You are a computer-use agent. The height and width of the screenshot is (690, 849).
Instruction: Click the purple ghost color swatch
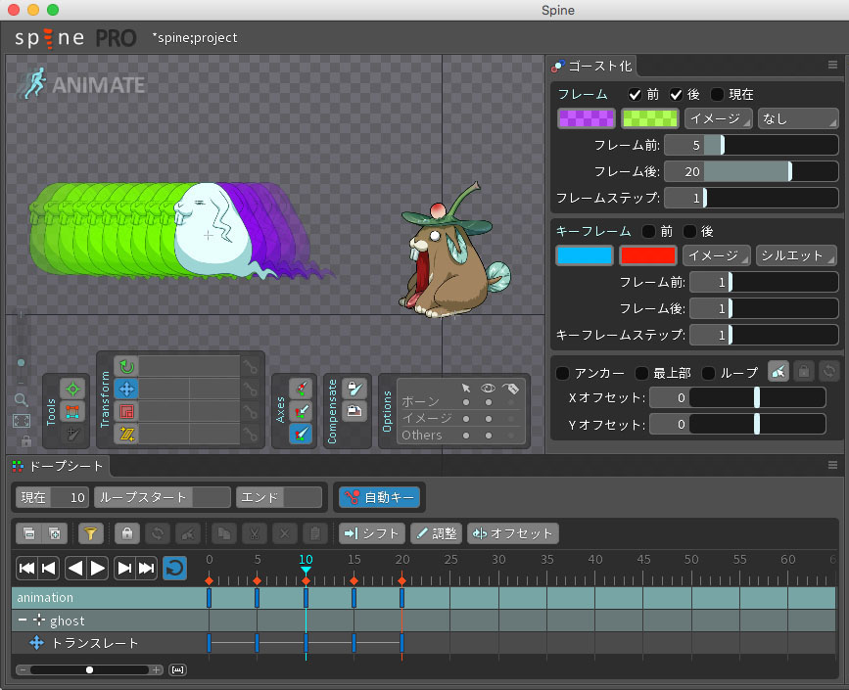(x=587, y=118)
